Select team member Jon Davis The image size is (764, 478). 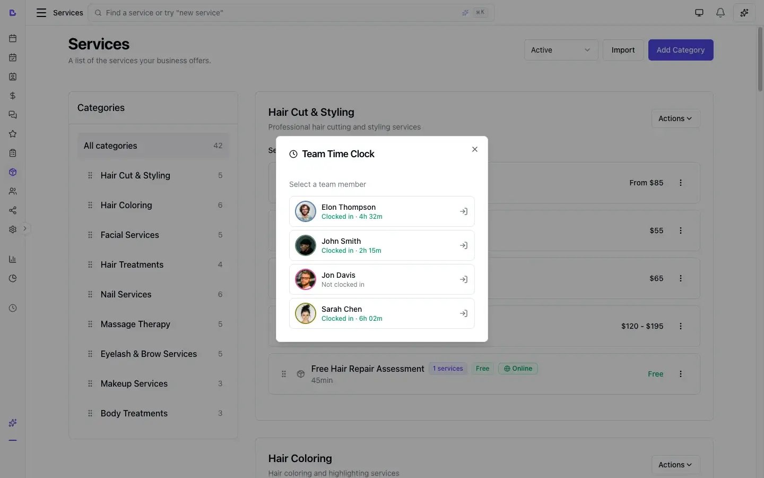coord(382,279)
